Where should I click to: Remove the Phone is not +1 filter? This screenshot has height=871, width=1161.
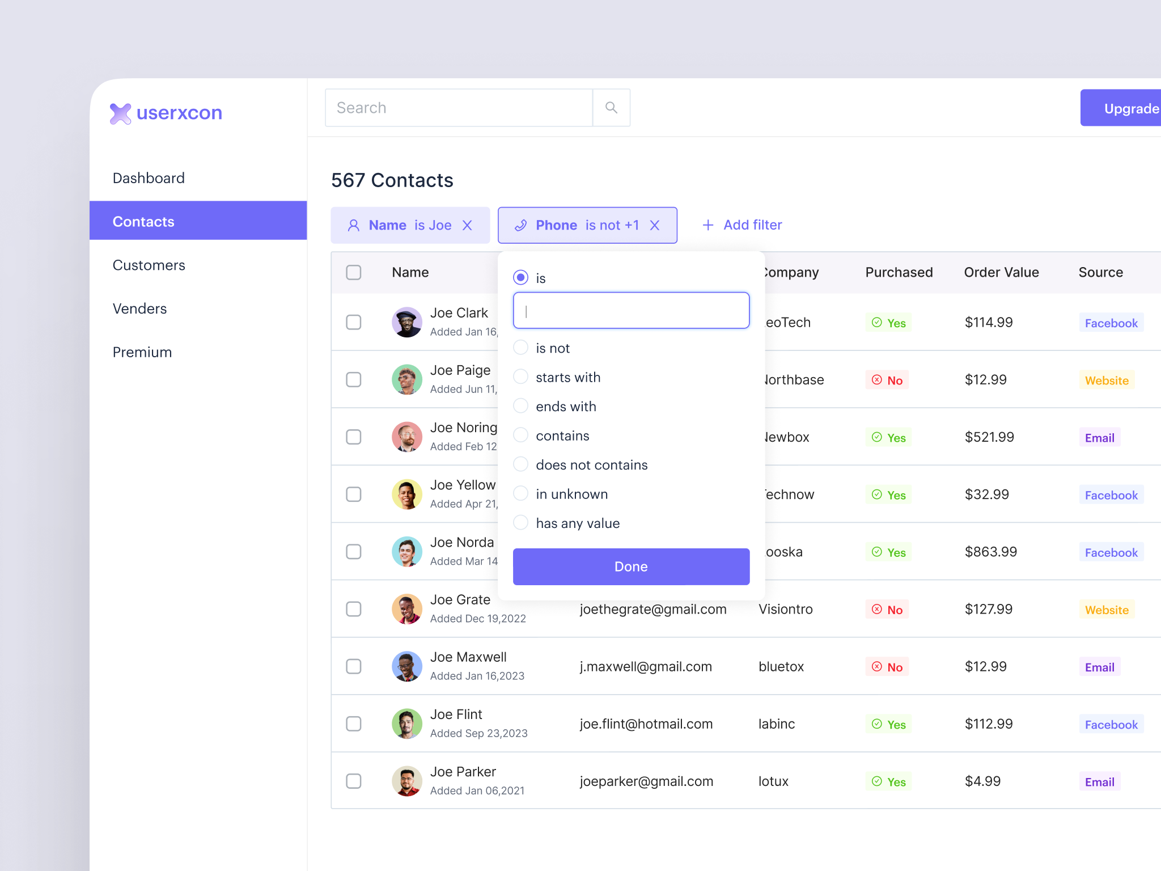click(655, 225)
